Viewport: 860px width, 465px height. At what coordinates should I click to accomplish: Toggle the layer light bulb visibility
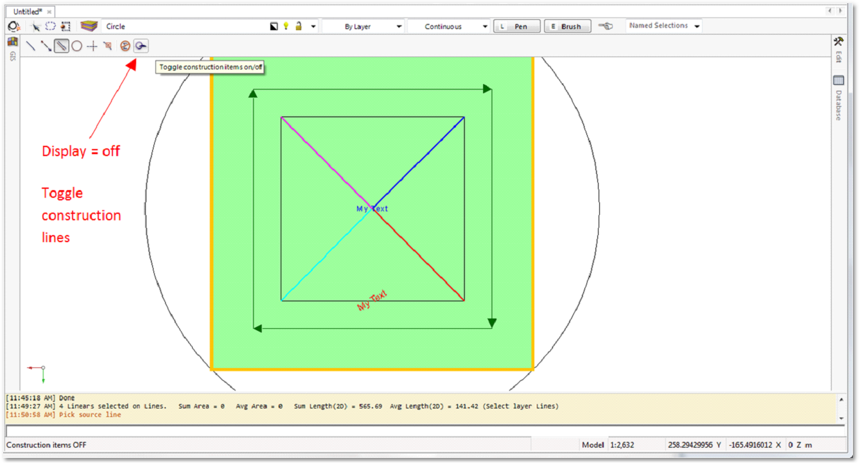coord(286,26)
